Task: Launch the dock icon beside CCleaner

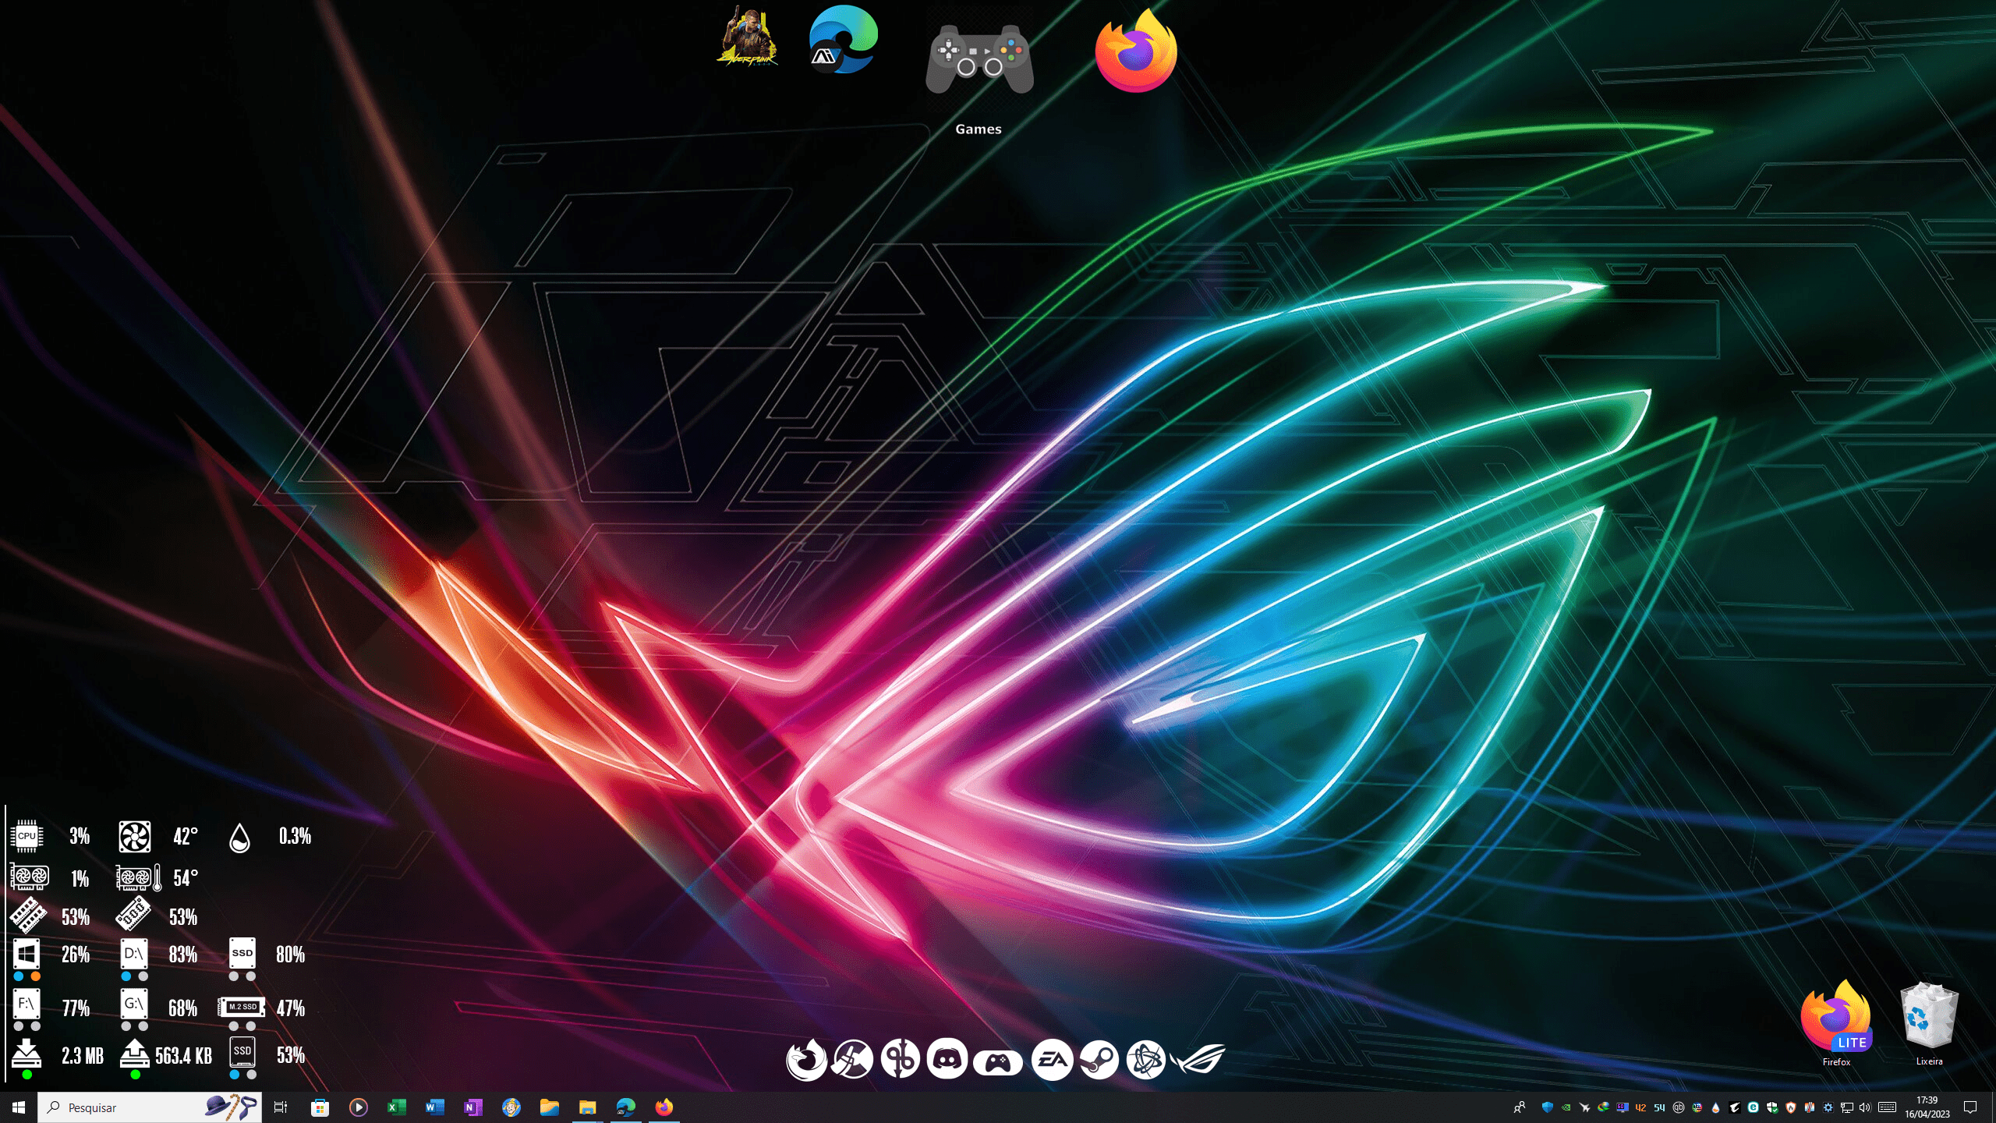Action: [x=900, y=1059]
